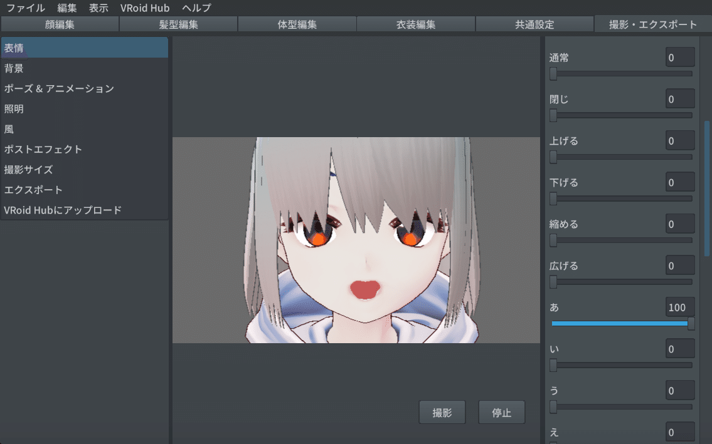This screenshot has width=712, height=444.
Task: Switch to the 共通設定 tab
Action: (x=534, y=24)
